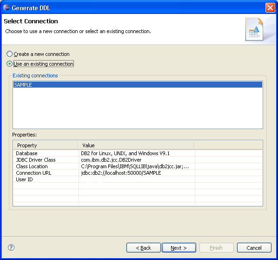The width and height of the screenshot is (278, 260).
Task: Click the Eclipse icon in title bar
Action: pyautogui.click(x=7, y=7)
